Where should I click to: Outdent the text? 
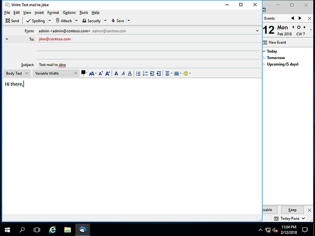[x=152, y=74]
